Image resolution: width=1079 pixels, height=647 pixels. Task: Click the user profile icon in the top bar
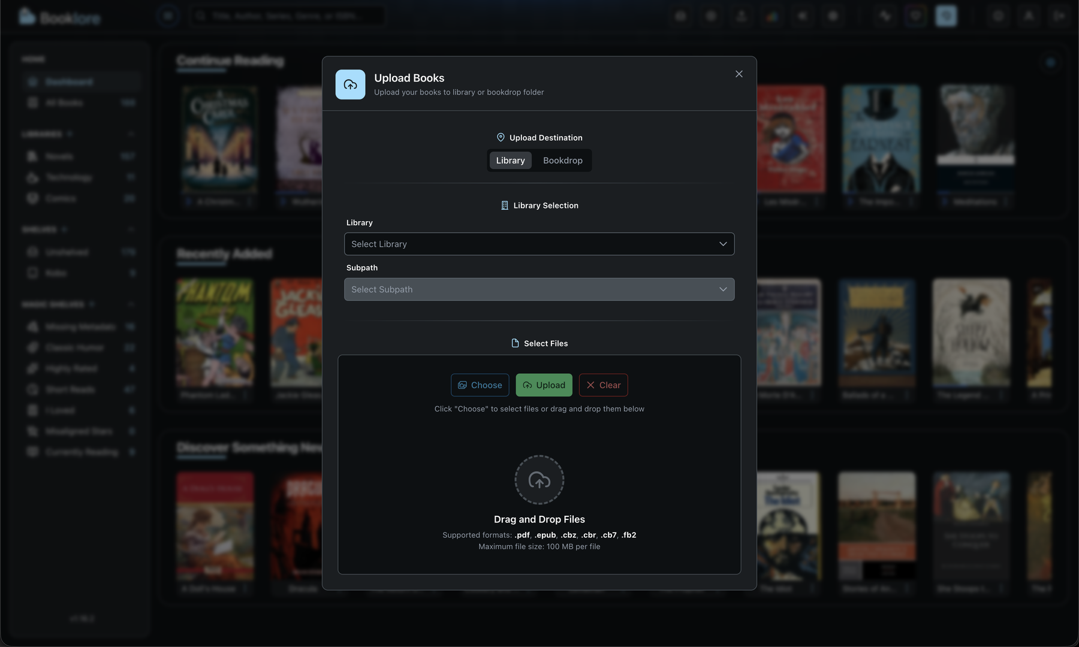coord(1029,16)
